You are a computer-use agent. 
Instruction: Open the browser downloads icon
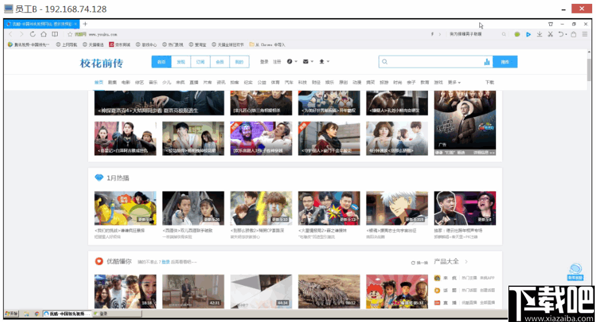(x=540, y=34)
